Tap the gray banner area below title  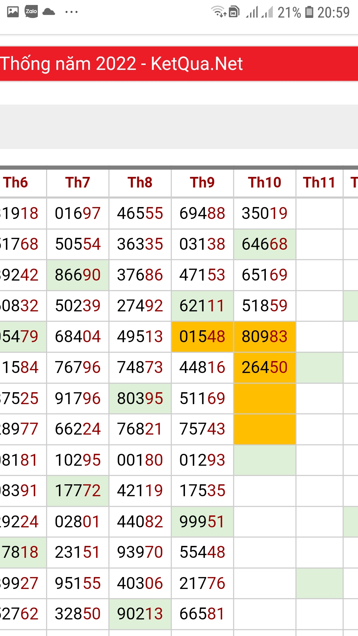(x=179, y=127)
